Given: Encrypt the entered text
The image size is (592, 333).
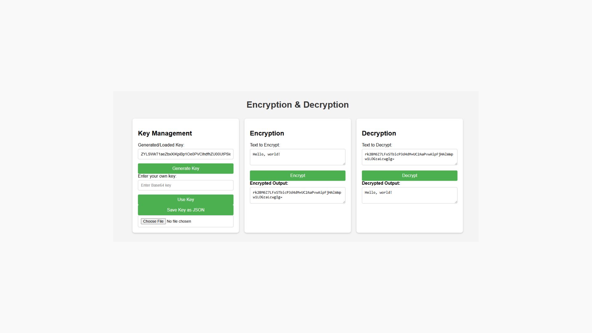Looking at the screenshot, I should click(298, 175).
